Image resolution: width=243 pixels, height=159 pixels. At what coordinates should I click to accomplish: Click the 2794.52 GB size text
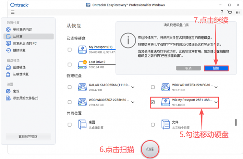tap(96, 105)
